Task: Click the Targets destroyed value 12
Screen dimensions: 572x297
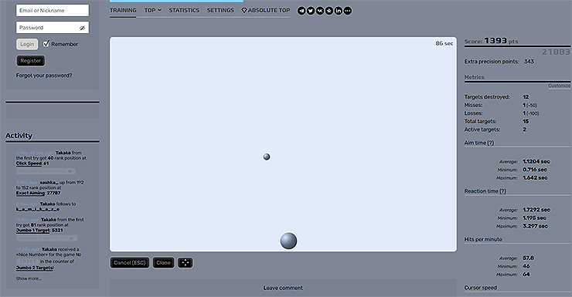Action: click(526, 97)
